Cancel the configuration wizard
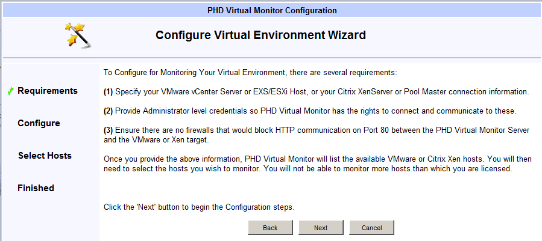The height and width of the screenshot is (241, 542). click(371, 228)
